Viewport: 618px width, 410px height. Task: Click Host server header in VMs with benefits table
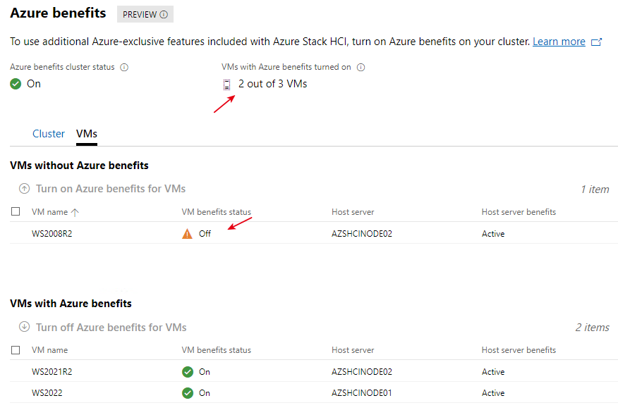[x=353, y=350]
